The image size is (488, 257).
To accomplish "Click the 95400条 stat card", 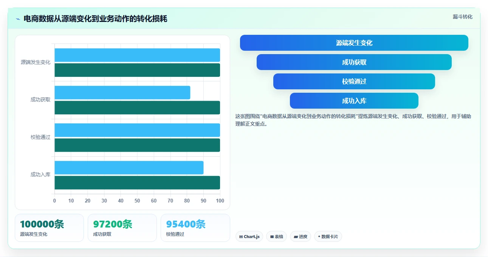I will (x=195, y=228).
